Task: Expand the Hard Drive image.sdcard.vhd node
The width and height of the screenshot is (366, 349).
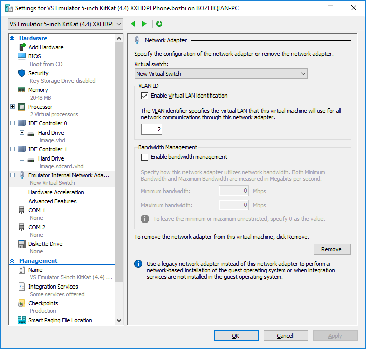Action: click(x=22, y=158)
